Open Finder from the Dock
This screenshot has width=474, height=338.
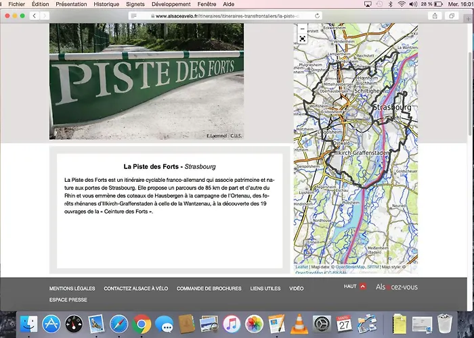click(28, 324)
